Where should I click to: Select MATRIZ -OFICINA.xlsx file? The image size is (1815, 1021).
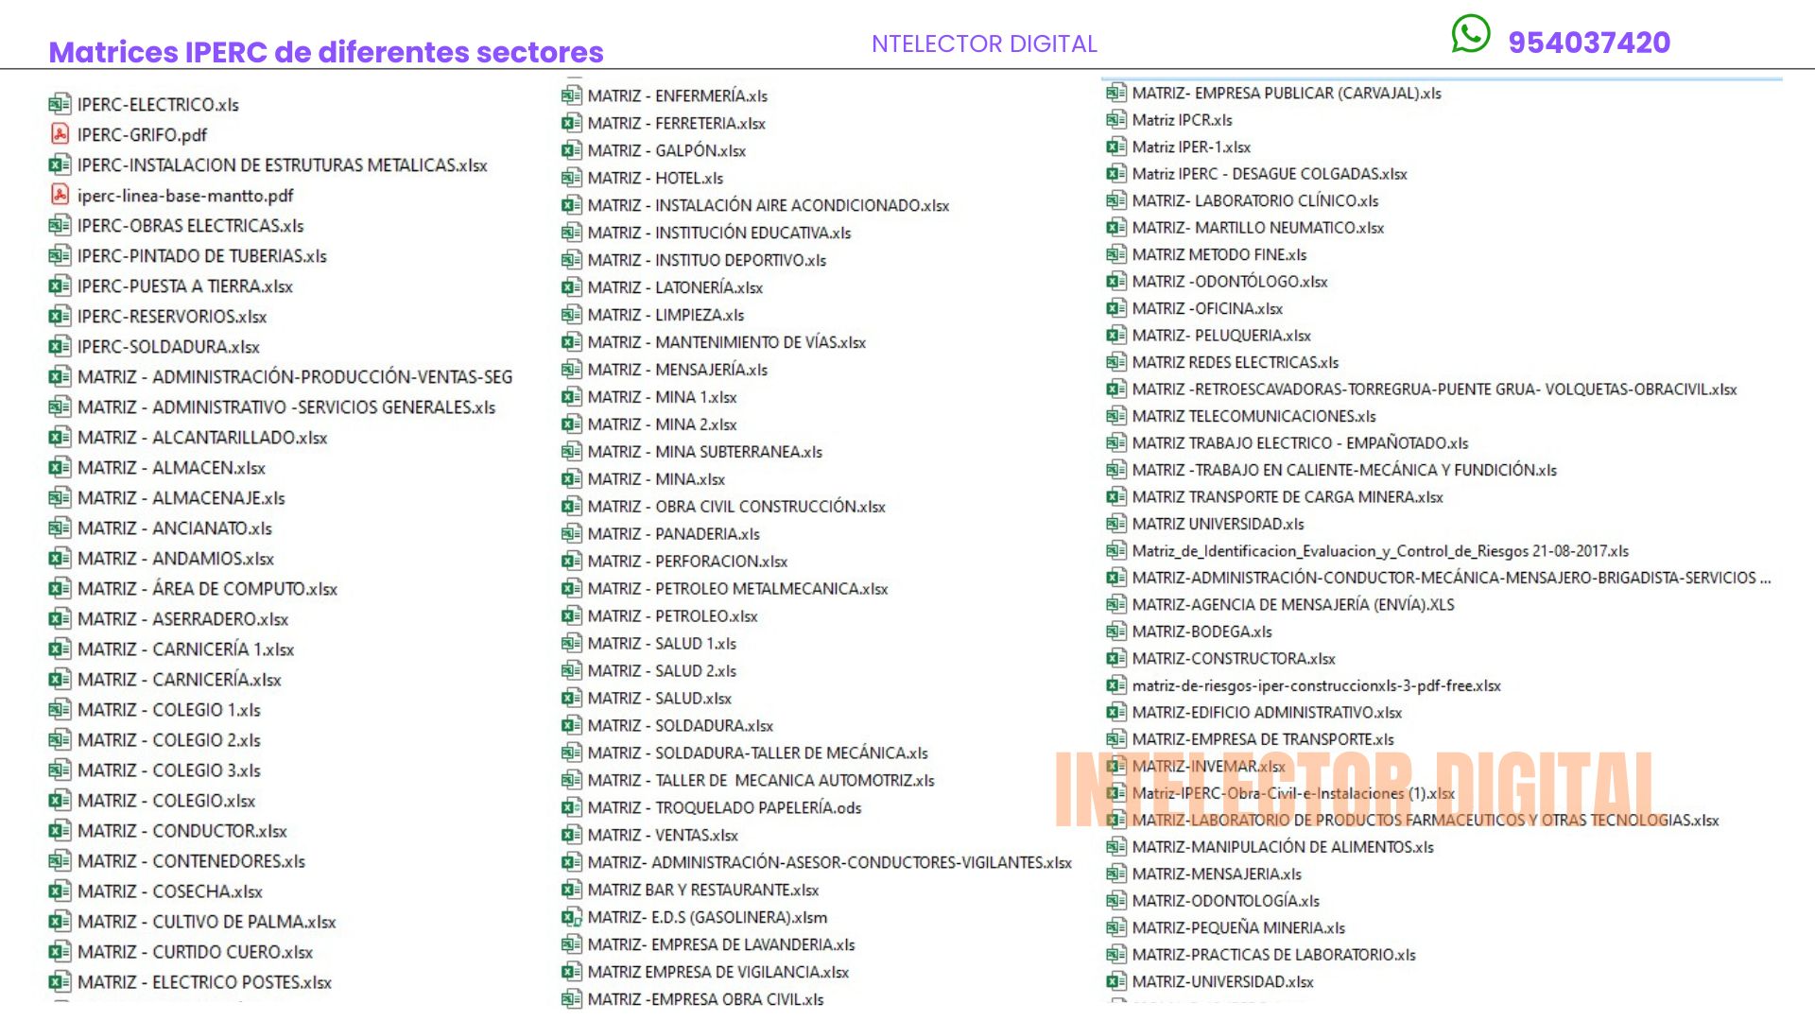point(1207,308)
